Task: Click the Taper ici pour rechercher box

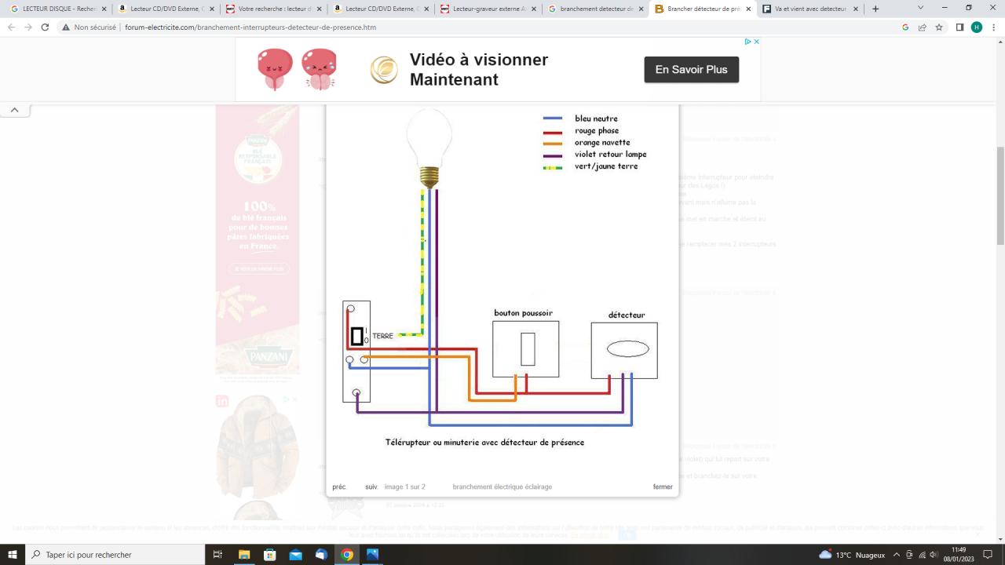Action: (x=115, y=555)
